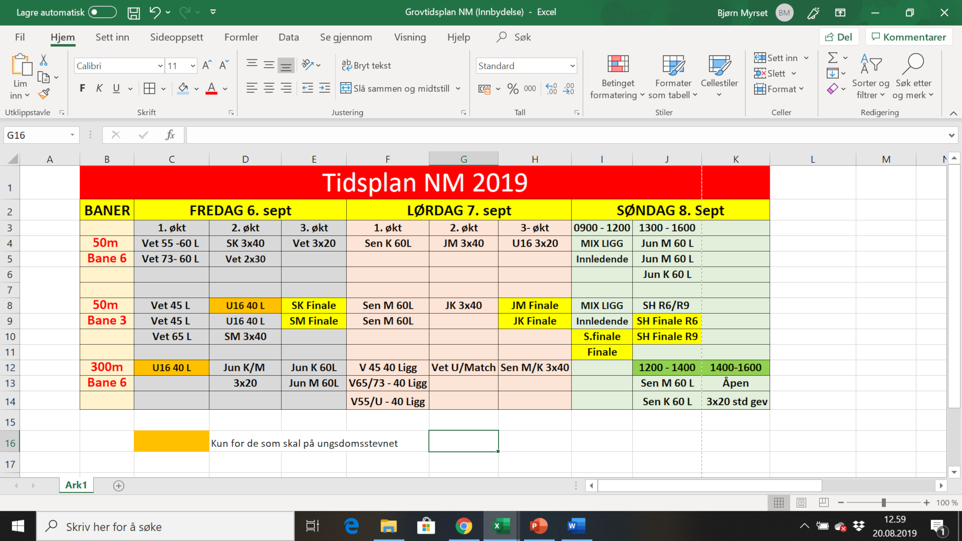Click the Borders icon
Viewport: 962px width, 541px height.
(149, 89)
